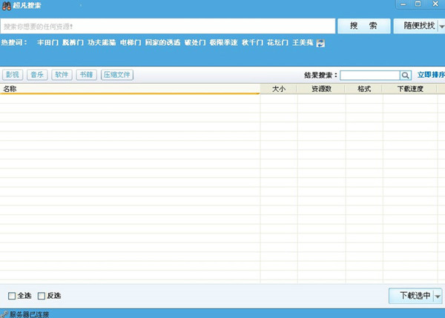Image resolution: width=445 pixels, height=318 pixels.
Task: Check the 全选 checkbox
Action: click(x=12, y=296)
